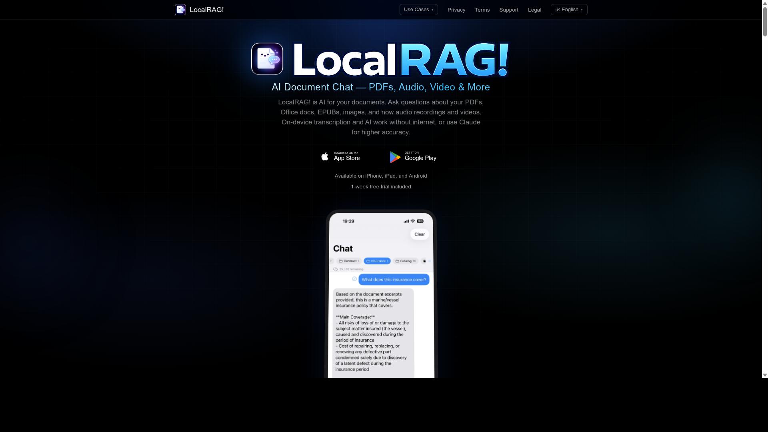This screenshot has height=432, width=768.
Task: Select the Catalog folder chip
Action: (x=406, y=261)
